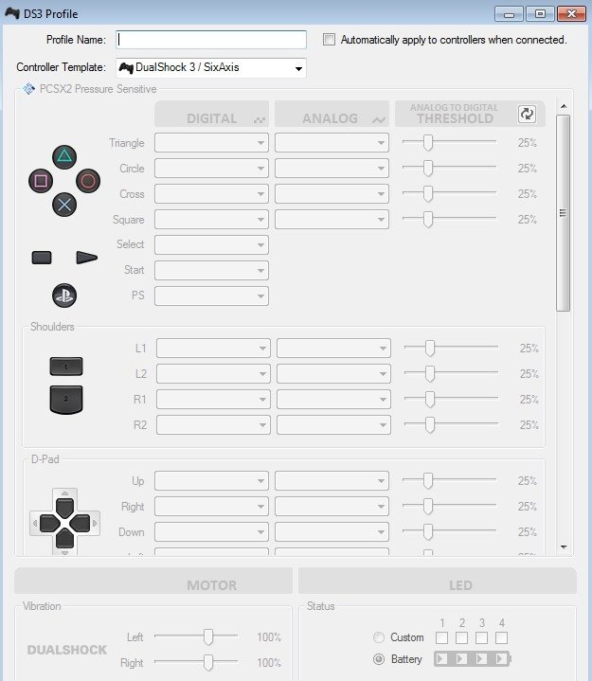Click the shoulder trigger 2 icon
The width and height of the screenshot is (592, 681).
66,400
